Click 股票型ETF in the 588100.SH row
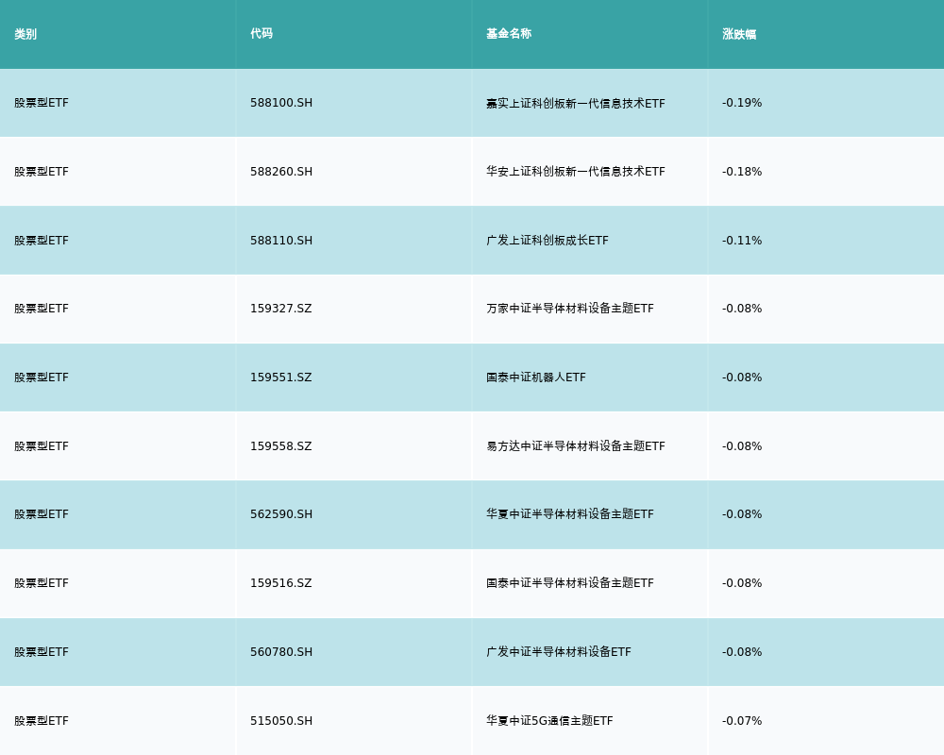The height and width of the screenshot is (755, 944). coord(42,103)
